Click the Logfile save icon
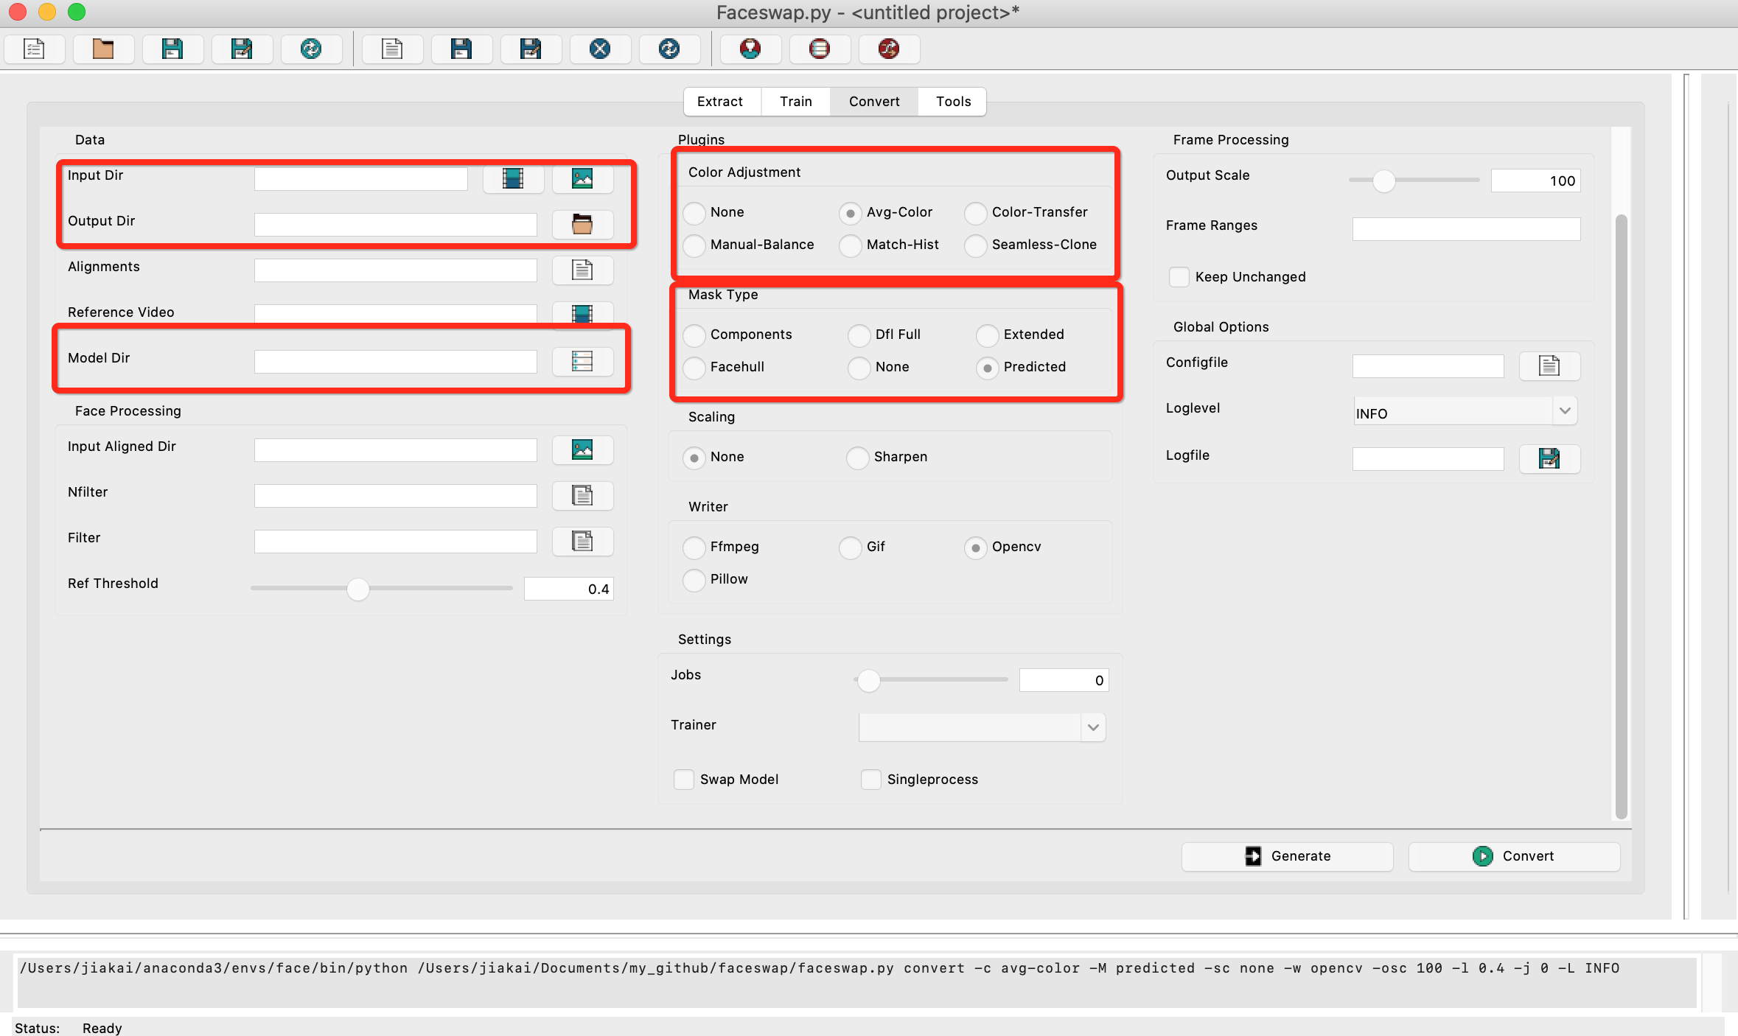The height and width of the screenshot is (1036, 1738). point(1549,458)
